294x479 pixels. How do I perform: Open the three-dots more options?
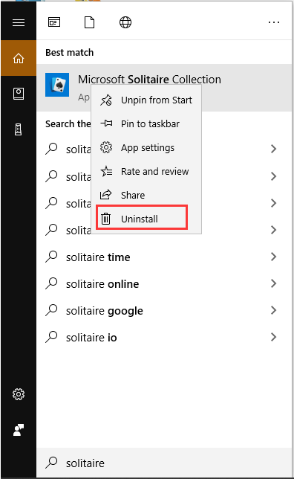[274, 22]
